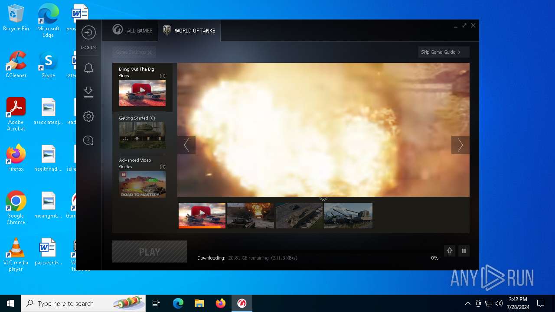Select fourth thumbnail with snowy artillery
The image size is (555, 312).
coord(348,215)
